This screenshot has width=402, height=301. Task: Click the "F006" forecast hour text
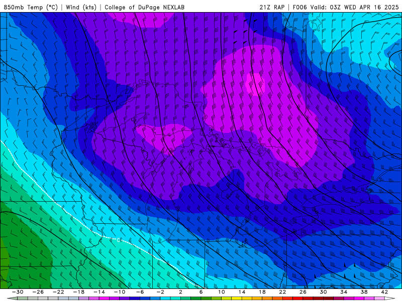pos(300,7)
